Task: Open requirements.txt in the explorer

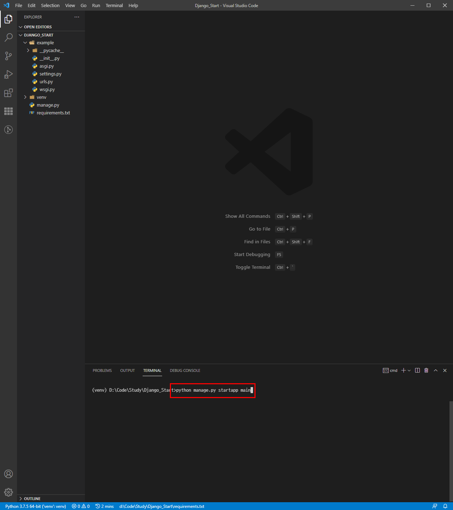Action: point(53,113)
